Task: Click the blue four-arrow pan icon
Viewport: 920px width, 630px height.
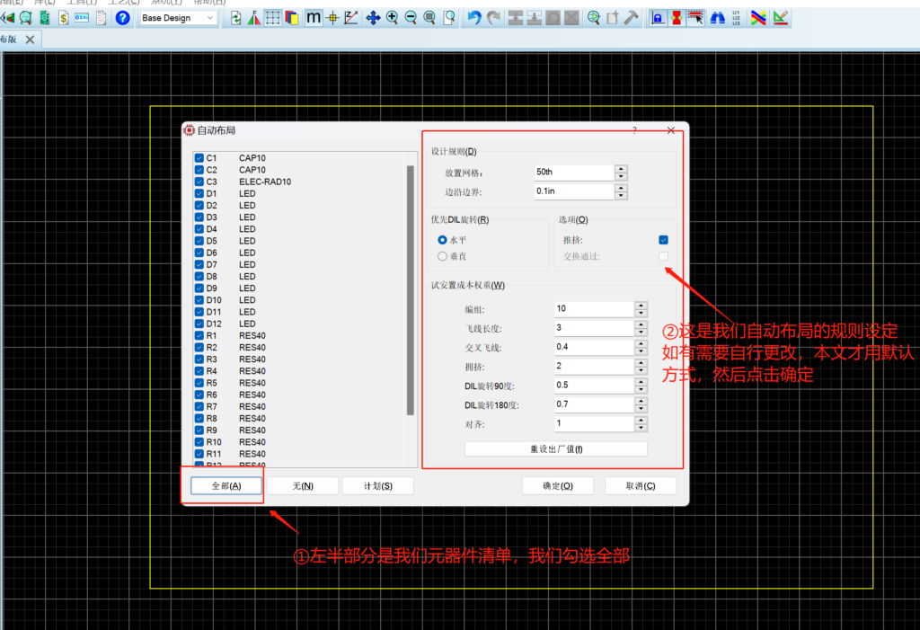Action: click(373, 18)
